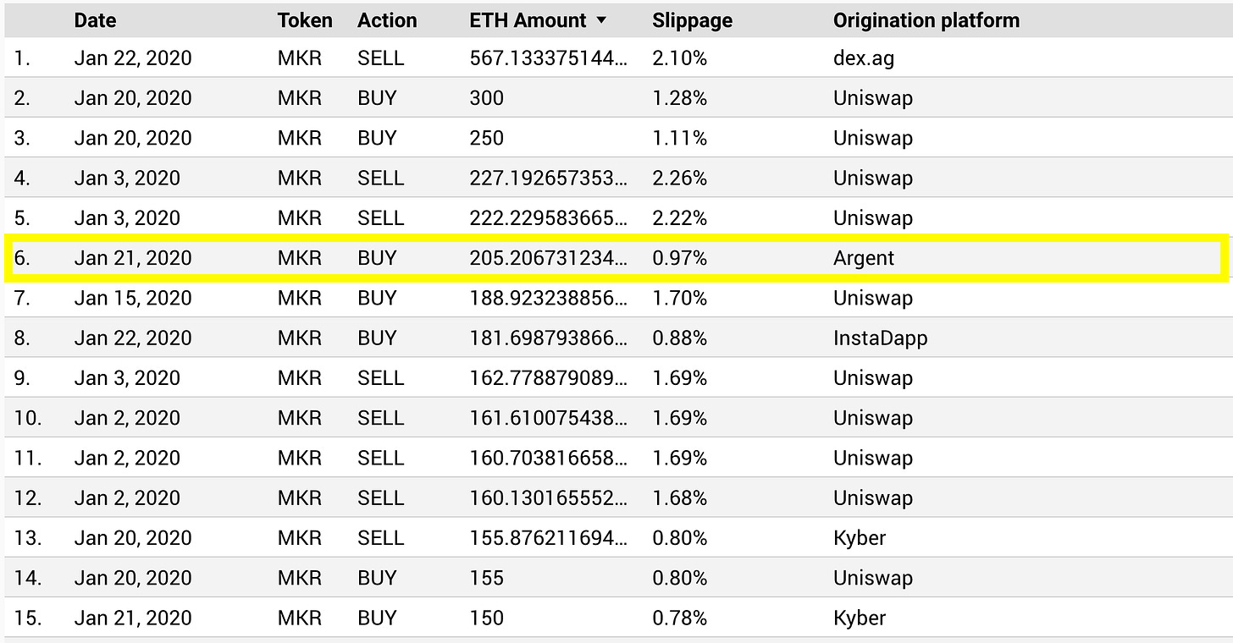1233x643 pixels.
Task: Click the 1.70% slippage value
Action: 680,298
